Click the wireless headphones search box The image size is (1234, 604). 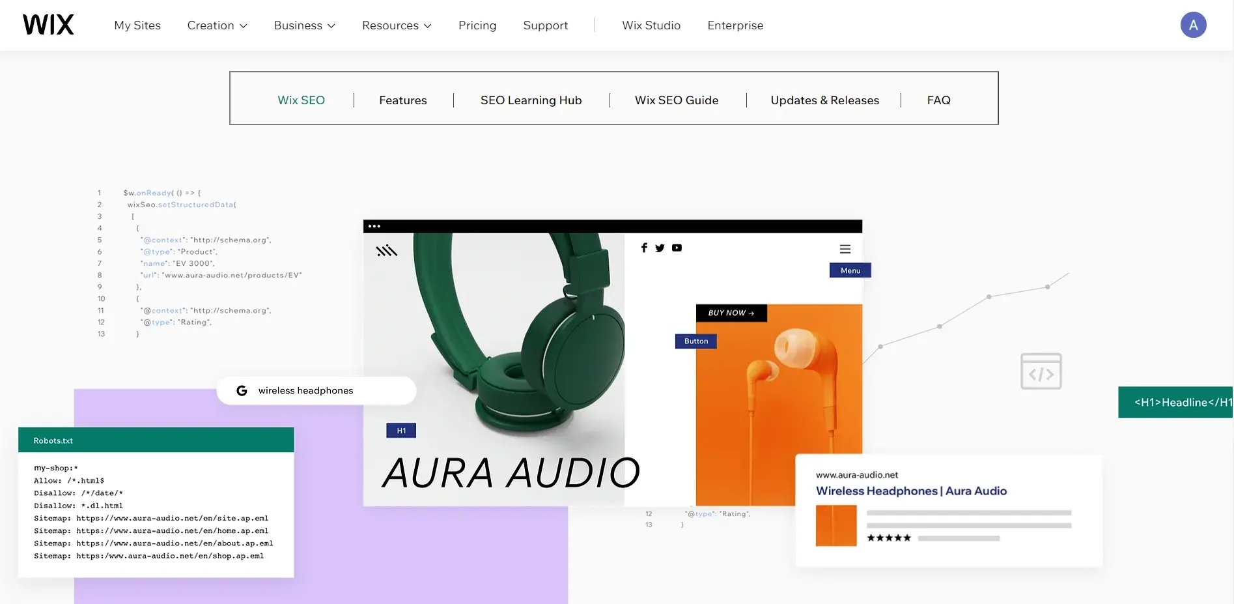(316, 390)
